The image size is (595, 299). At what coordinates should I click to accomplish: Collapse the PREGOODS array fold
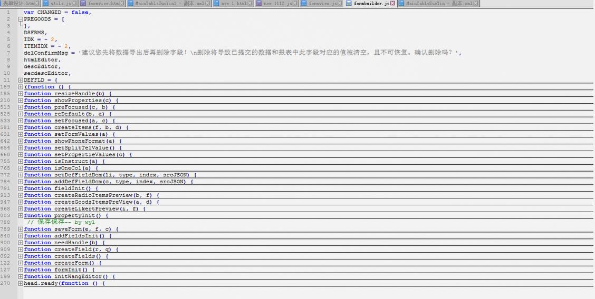point(21,19)
